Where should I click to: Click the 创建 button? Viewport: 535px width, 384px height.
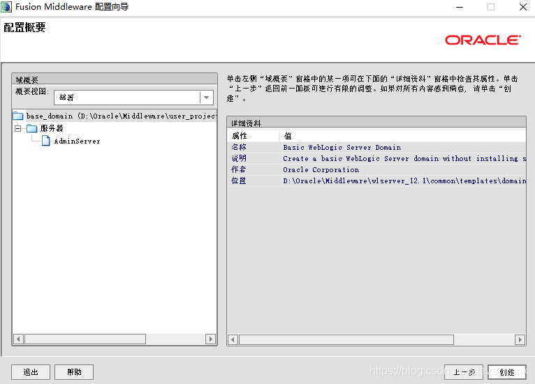click(x=507, y=372)
